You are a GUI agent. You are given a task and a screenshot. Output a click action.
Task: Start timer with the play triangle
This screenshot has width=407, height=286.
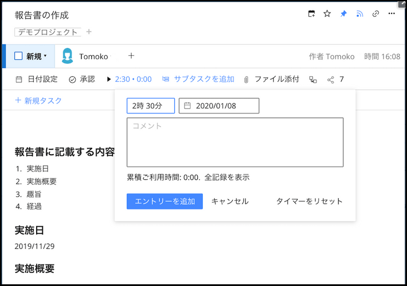pyautogui.click(x=109, y=80)
